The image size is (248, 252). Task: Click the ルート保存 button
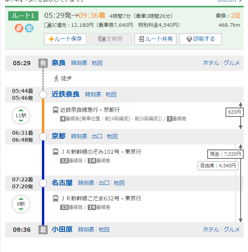[65, 39]
